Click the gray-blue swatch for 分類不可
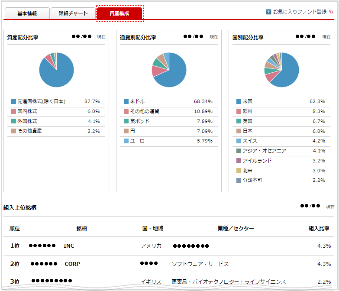 coord(239,180)
